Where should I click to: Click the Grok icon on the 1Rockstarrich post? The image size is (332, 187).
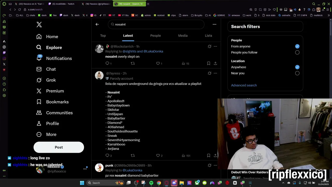pos(210,46)
